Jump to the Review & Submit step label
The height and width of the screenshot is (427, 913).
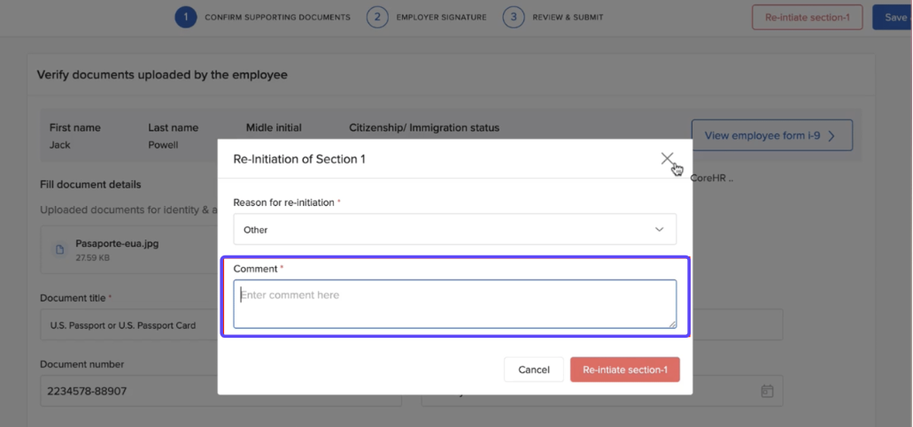click(x=569, y=17)
